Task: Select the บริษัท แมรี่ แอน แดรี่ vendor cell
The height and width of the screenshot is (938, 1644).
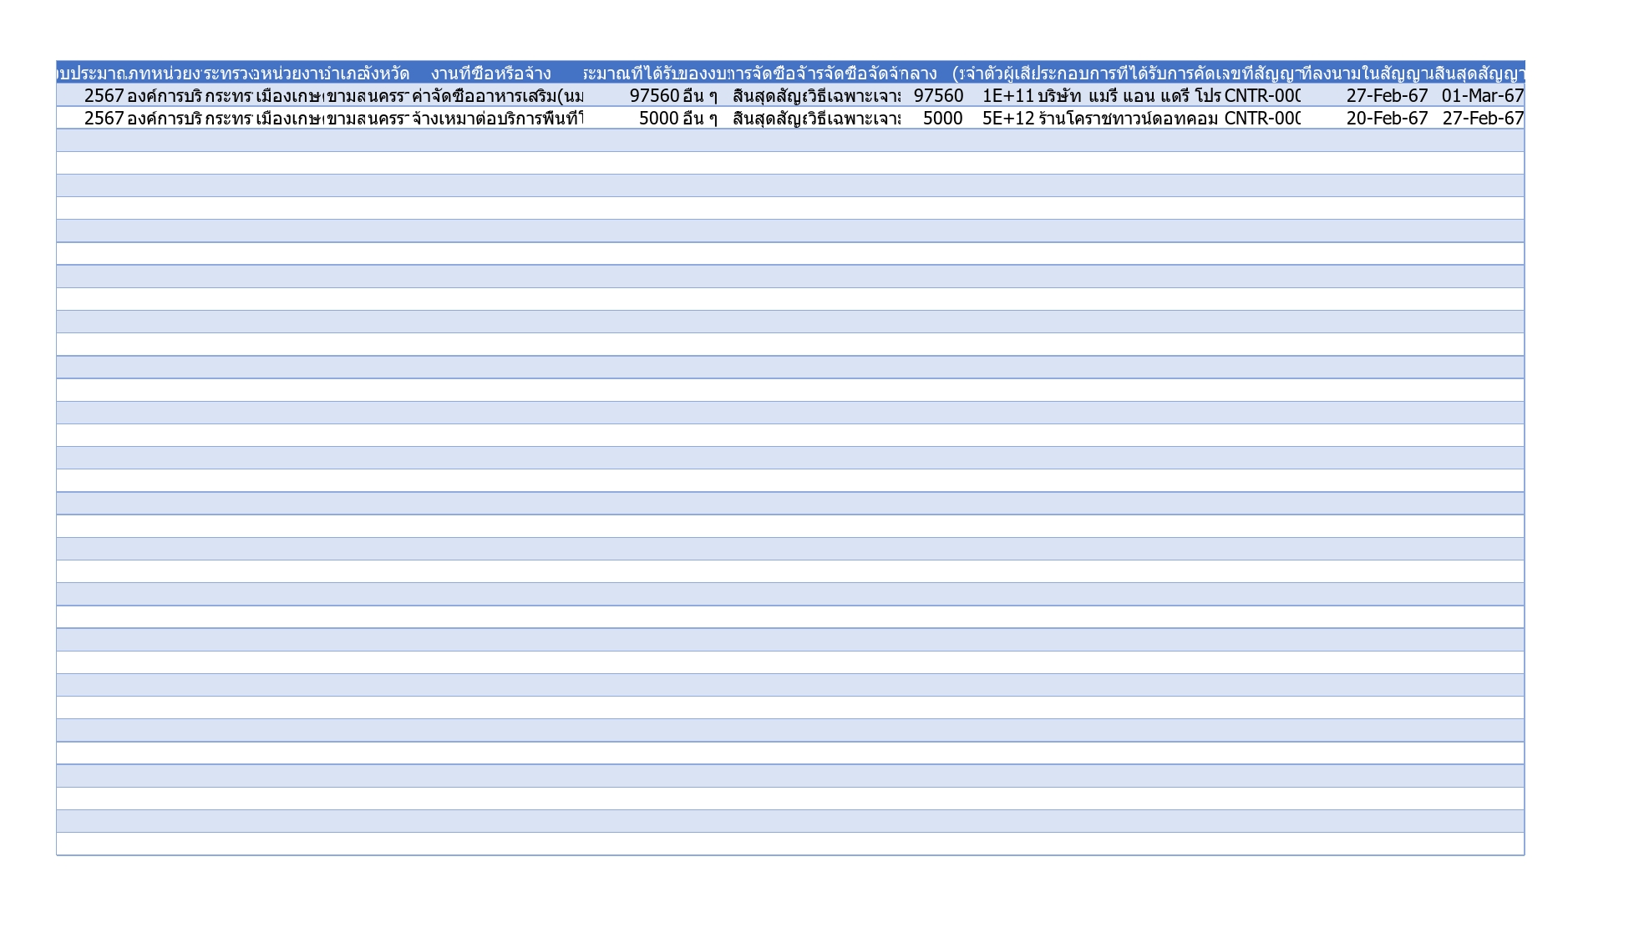Action: point(1128,96)
